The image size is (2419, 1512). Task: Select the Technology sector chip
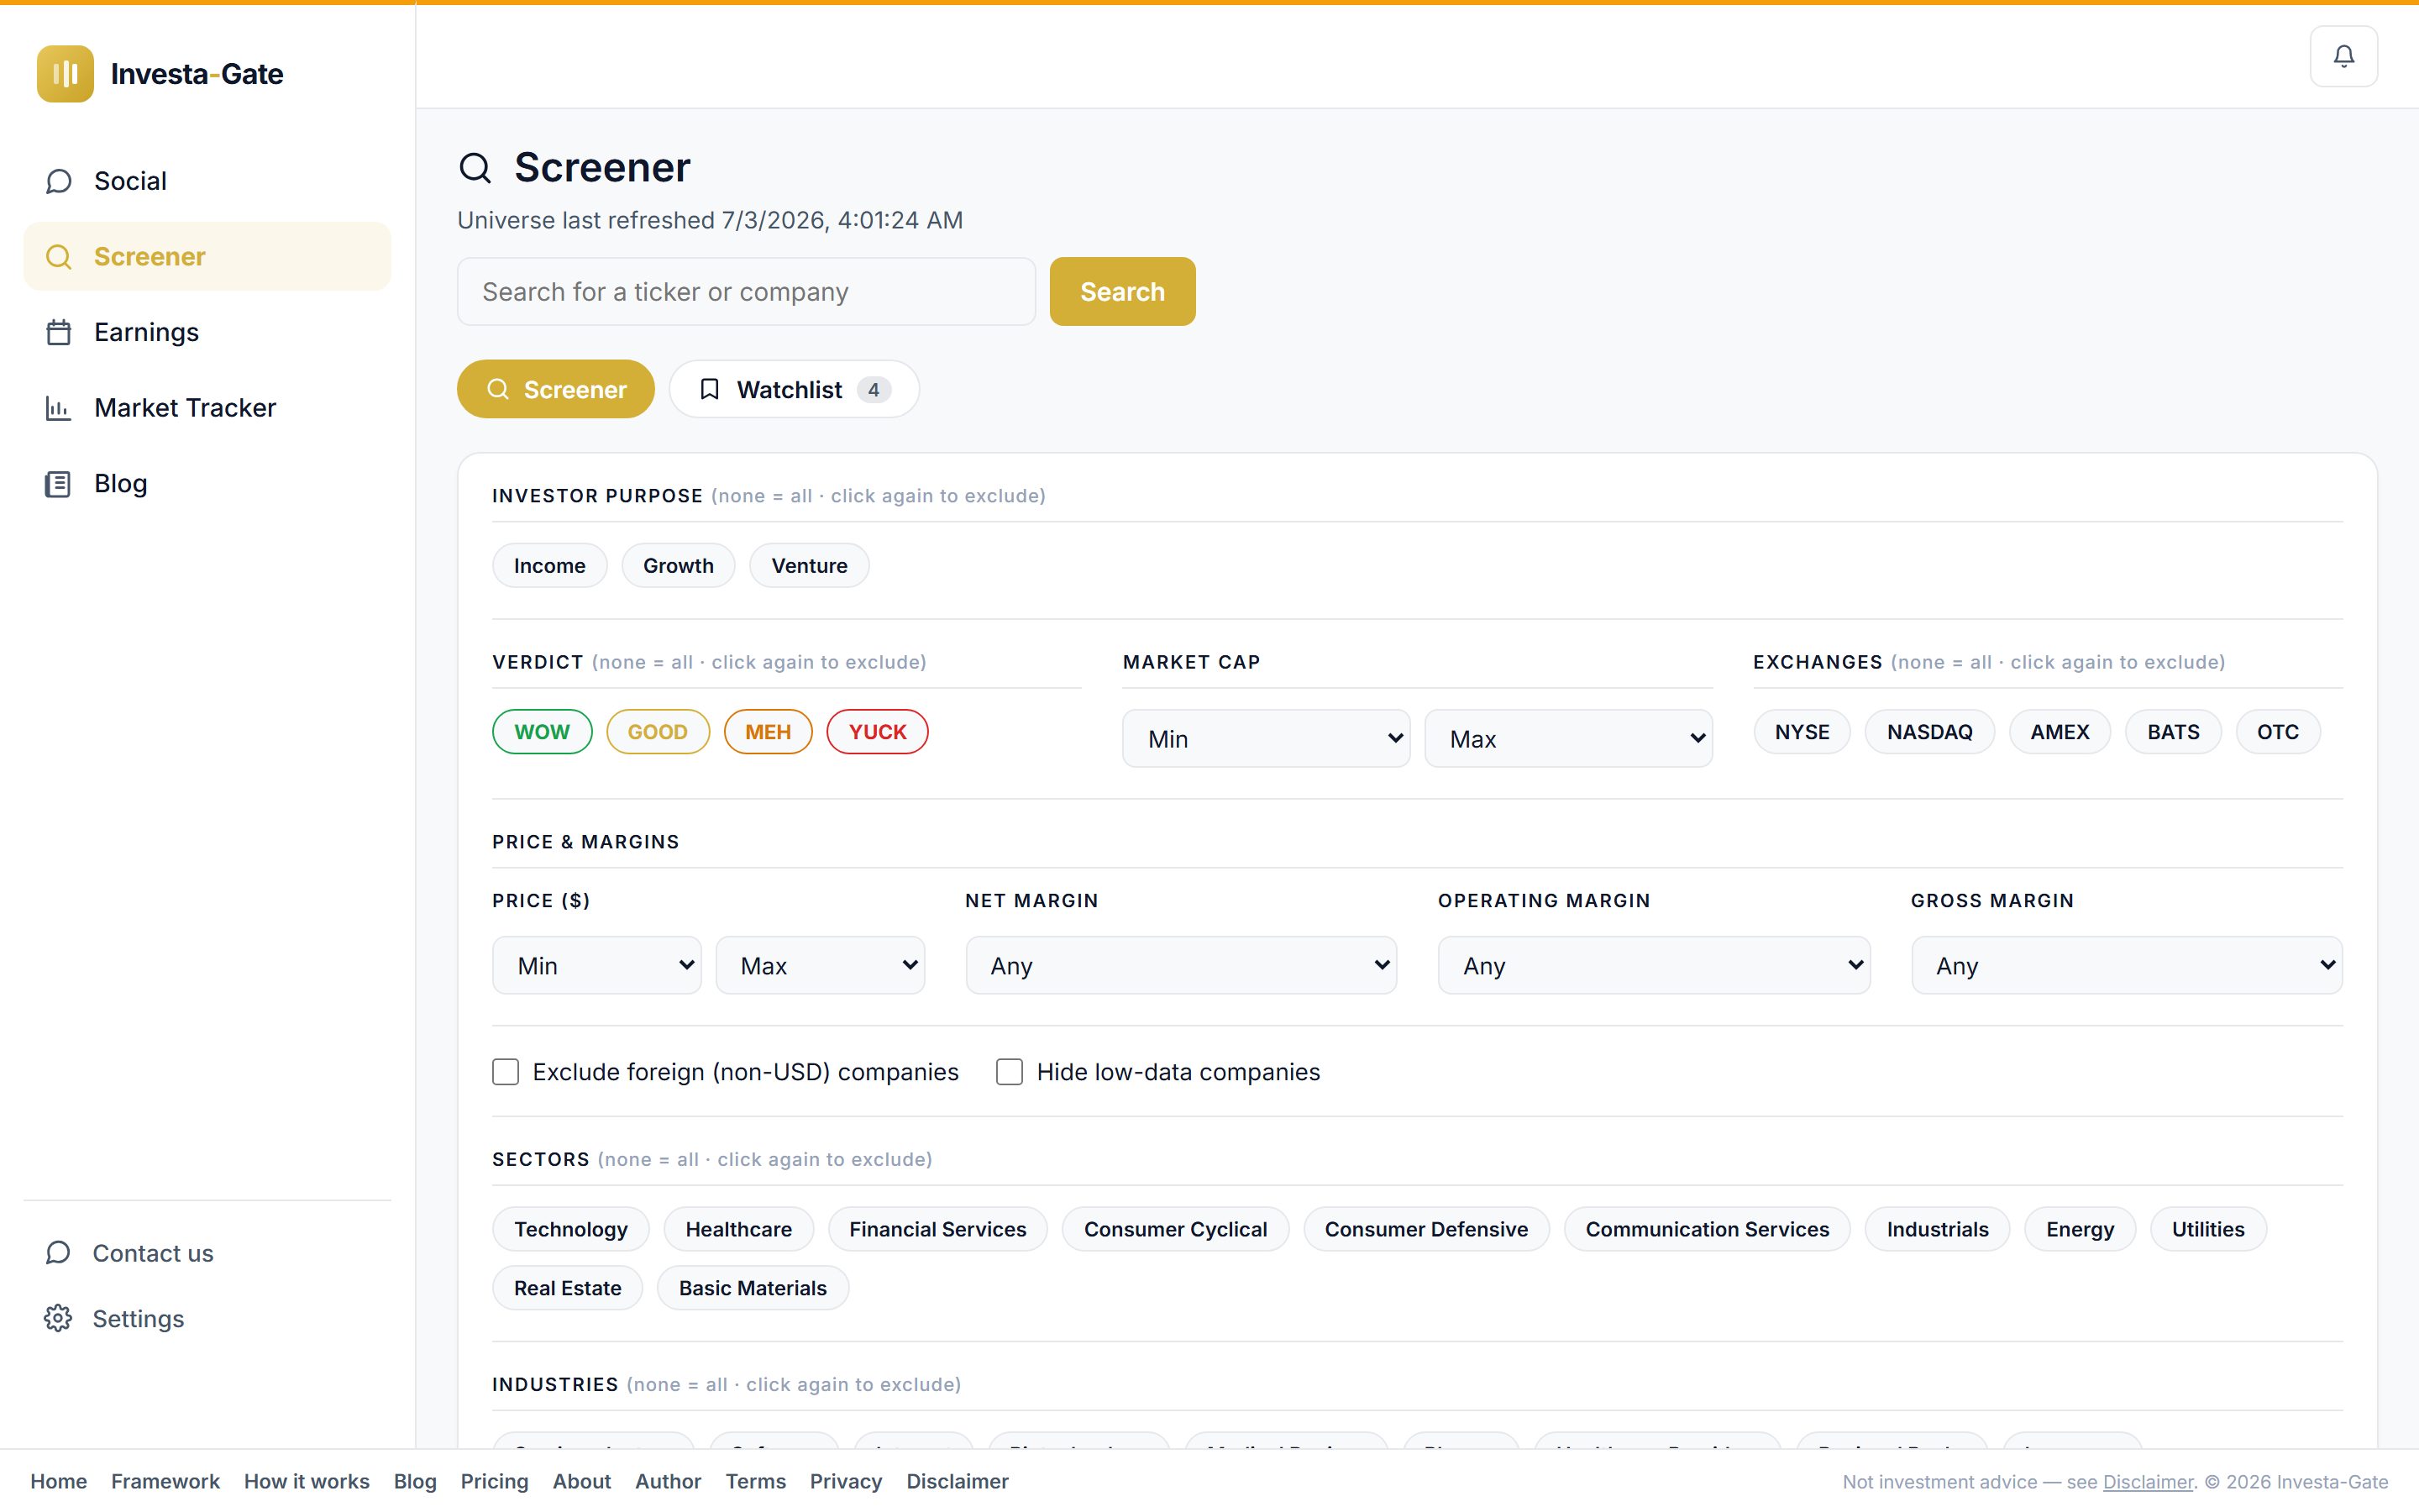pos(571,1229)
